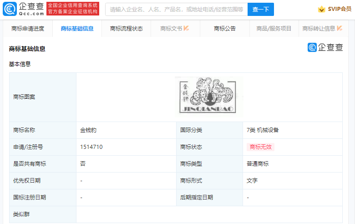Viewport: 355px width, 224px height.
Task: Click the registration number 1514710
Action: point(91,147)
